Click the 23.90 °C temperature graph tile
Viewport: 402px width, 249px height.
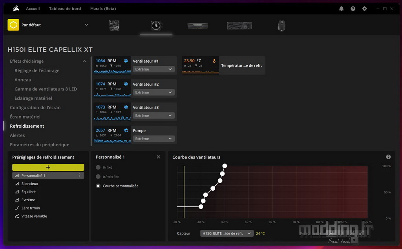tap(200, 65)
